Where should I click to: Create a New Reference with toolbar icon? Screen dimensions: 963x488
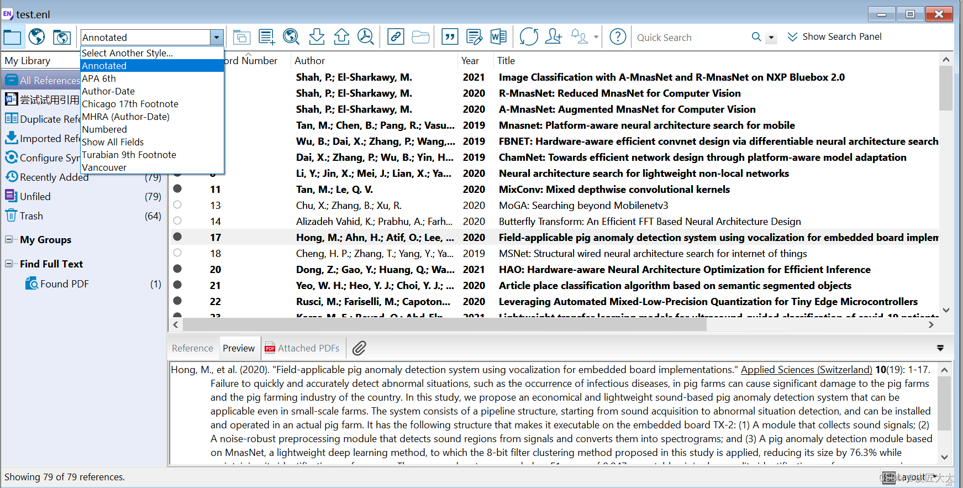(267, 37)
